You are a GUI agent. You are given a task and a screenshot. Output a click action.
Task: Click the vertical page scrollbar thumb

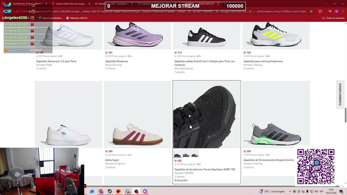pos(345,115)
